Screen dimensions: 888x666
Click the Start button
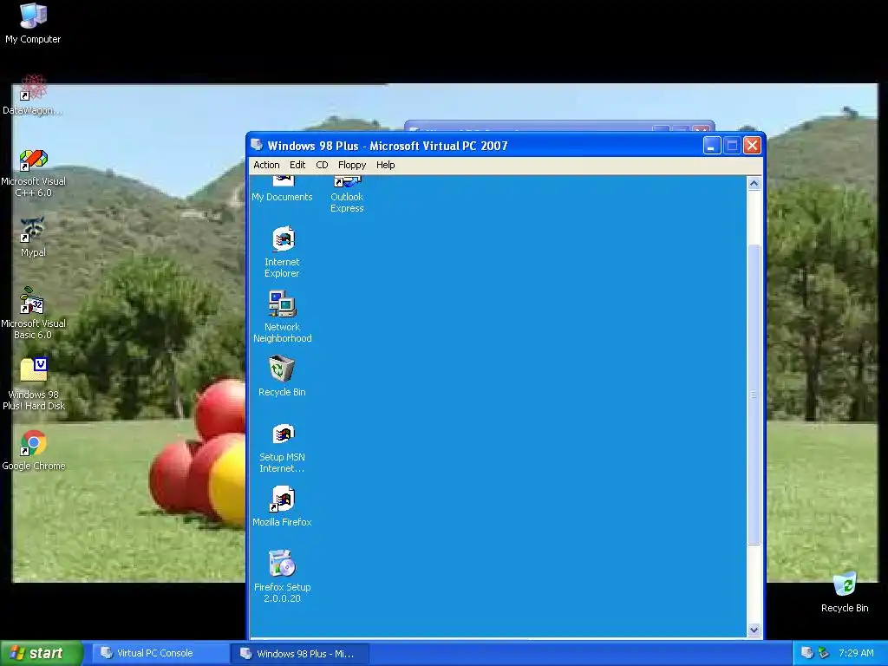[42, 653]
